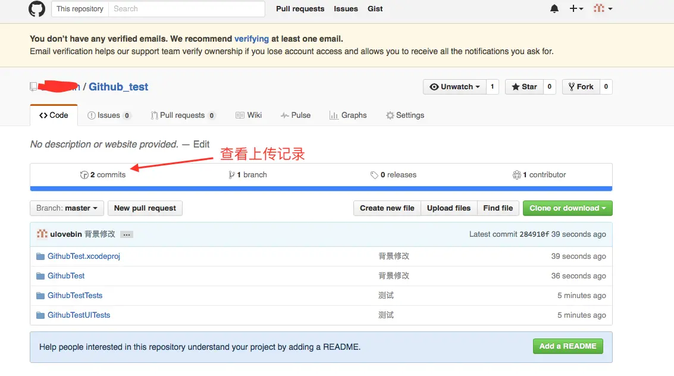Viewport: 674px width, 376px height.
Task: Click Create new file
Action: (387, 208)
